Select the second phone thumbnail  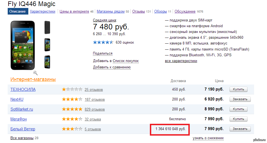pos(47,45)
